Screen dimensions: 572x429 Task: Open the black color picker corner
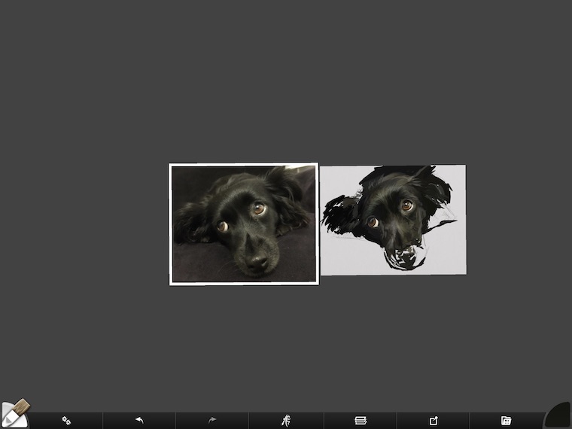(x=558, y=415)
